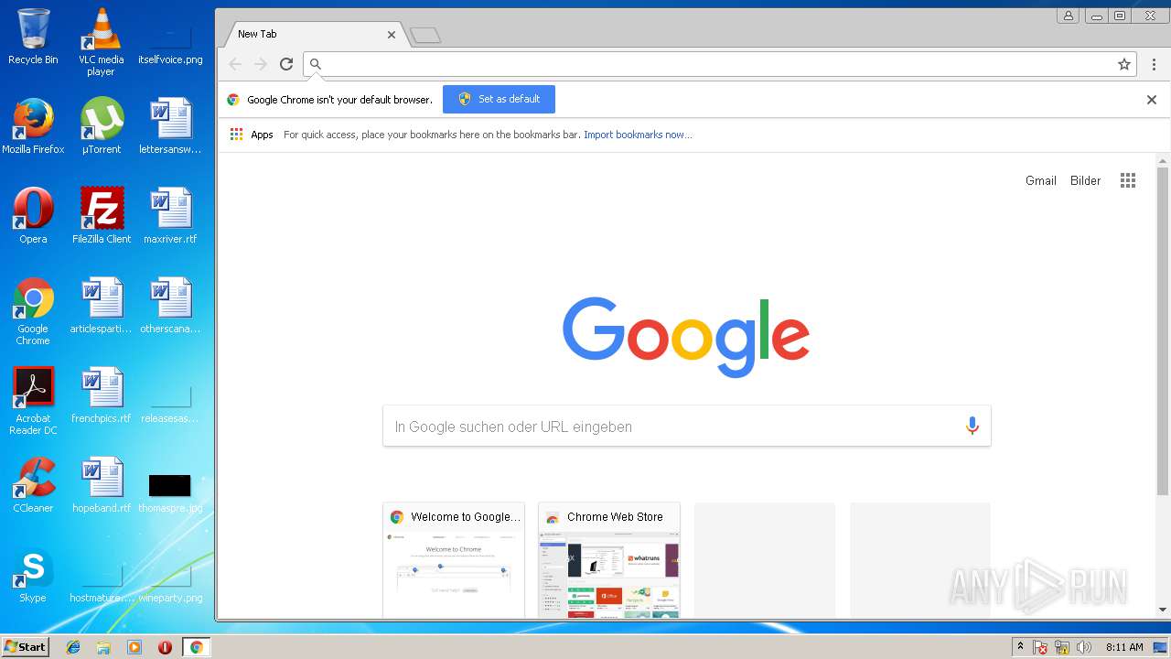Click the Opera icon in the taskbar

point(165,647)
